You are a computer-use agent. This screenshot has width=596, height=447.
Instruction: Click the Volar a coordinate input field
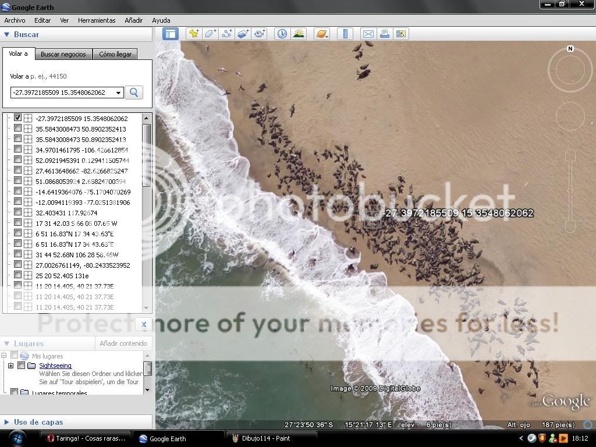(62, 93)
